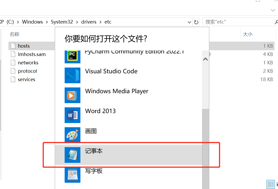Select the lmhosts.sam file icon
The height and width of the screenshot is (189, 278).
point(13,54)
